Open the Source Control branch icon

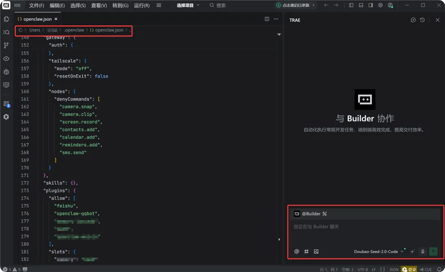[x=6, y=45]
